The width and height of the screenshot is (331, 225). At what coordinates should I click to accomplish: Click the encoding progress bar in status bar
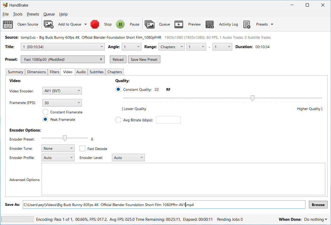(18, 219)
